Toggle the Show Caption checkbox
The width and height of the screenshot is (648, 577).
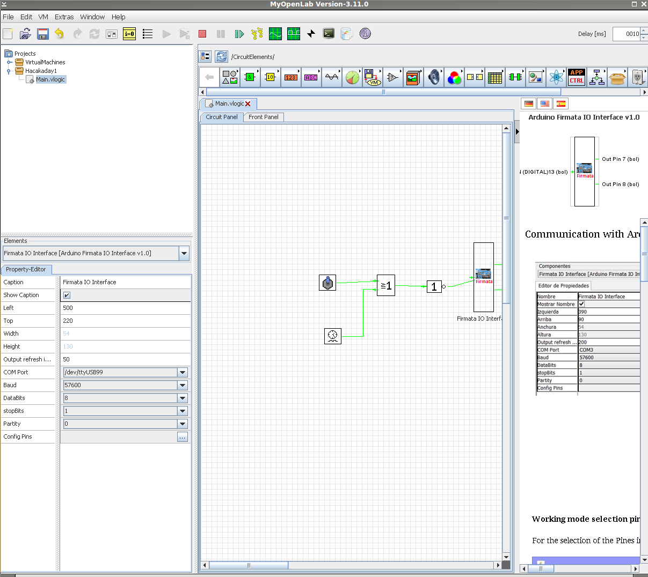coord(67,295)
